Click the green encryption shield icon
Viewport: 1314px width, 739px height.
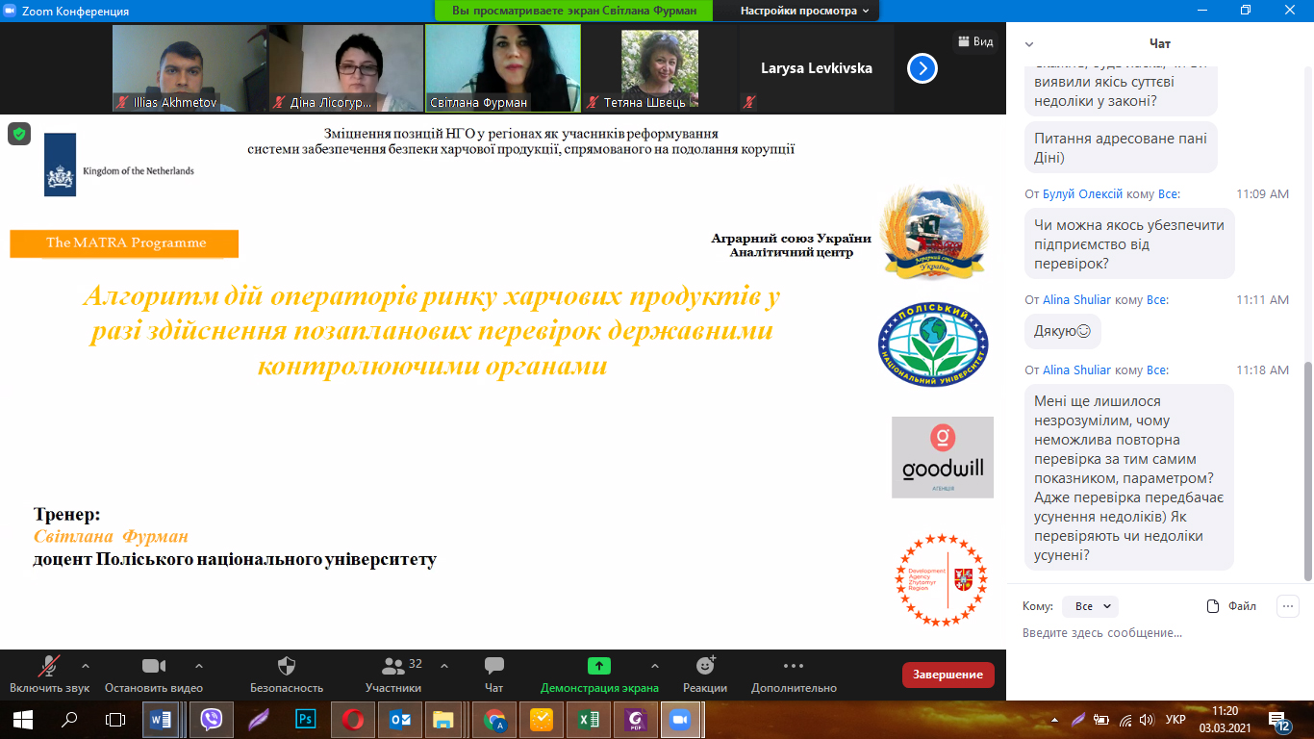[19, 134]
